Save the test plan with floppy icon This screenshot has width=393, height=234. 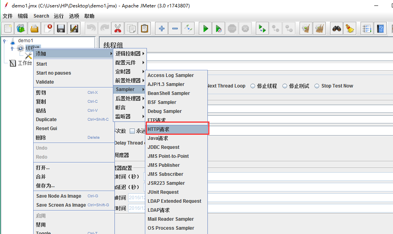tap(61, 28)
